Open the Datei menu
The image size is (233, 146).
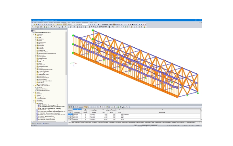pos(35,22)
